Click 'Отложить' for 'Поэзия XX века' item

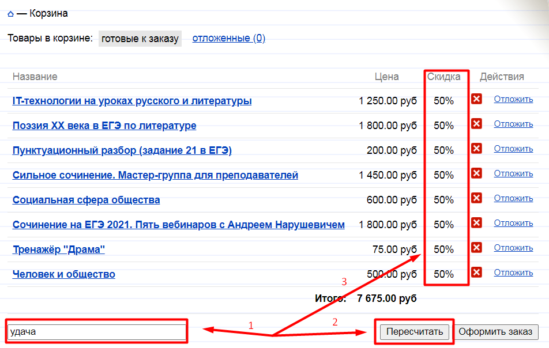click(513, 124)
